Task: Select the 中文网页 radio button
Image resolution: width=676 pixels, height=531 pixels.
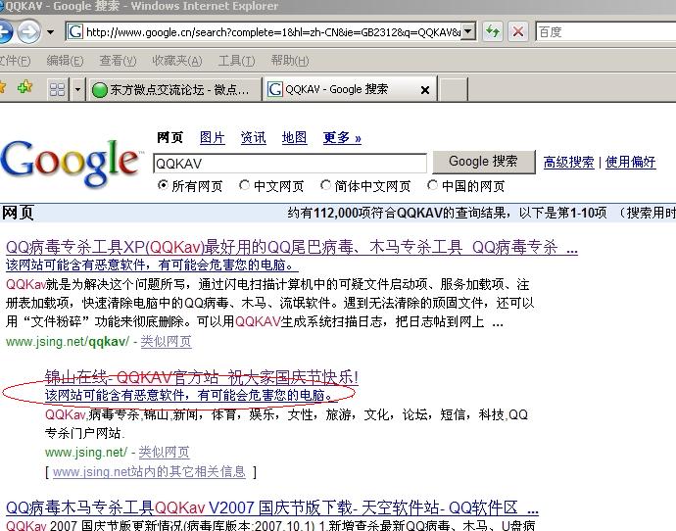Action: 244,185
